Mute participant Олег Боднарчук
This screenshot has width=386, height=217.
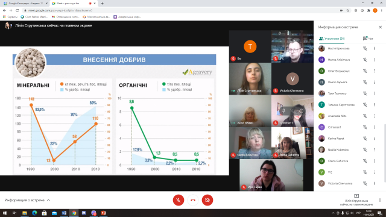pos(365,71)
